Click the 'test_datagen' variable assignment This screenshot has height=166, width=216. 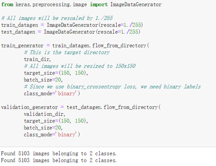(71, 32)
